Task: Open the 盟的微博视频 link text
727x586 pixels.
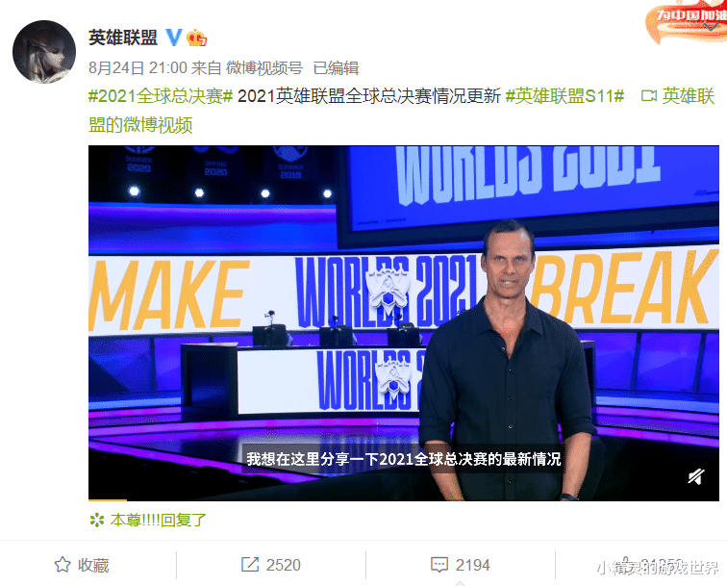Action: click(140, 125)
